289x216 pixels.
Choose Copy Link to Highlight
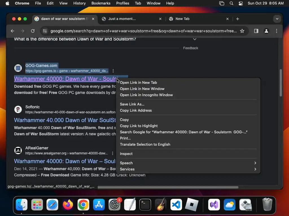(188, 126)
